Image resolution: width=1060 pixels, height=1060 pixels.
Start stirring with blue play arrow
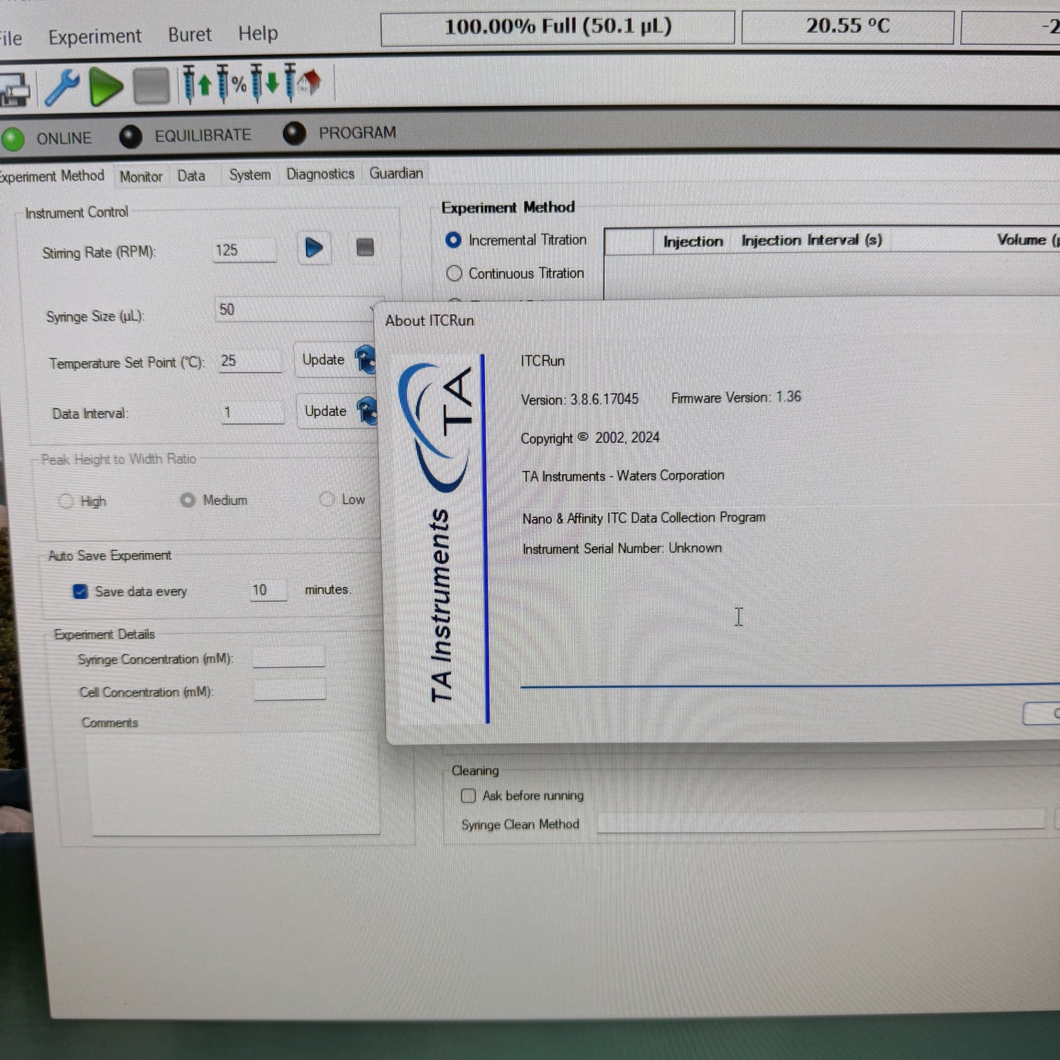[314, 248]
